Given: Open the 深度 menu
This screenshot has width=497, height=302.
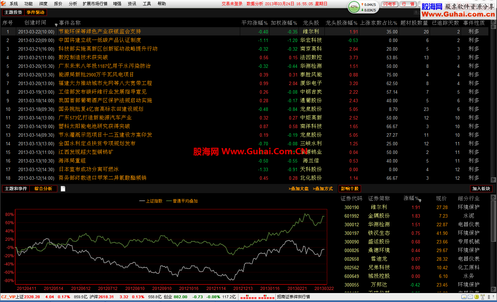Looking at the screenshot, I should point(43,4).
